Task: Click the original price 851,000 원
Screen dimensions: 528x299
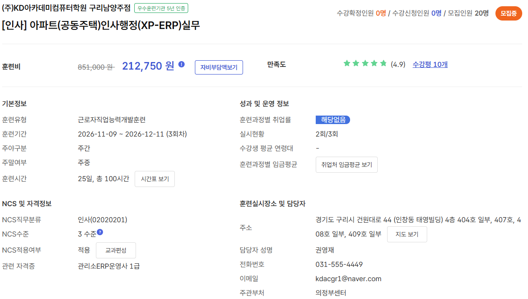Action: click(x=96, y=67)
